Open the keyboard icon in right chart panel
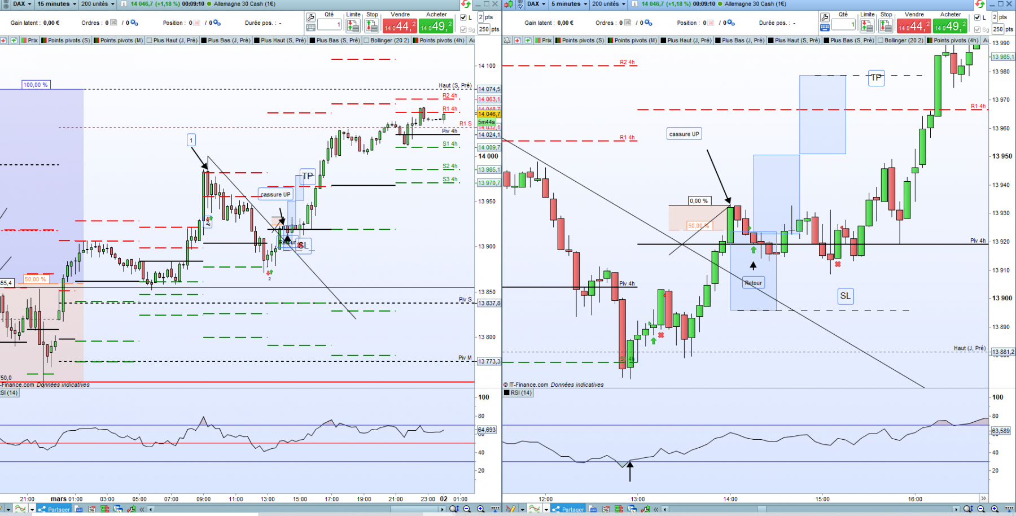The image size is (1016, 516). pyautogui.click(x=825, y=27)
